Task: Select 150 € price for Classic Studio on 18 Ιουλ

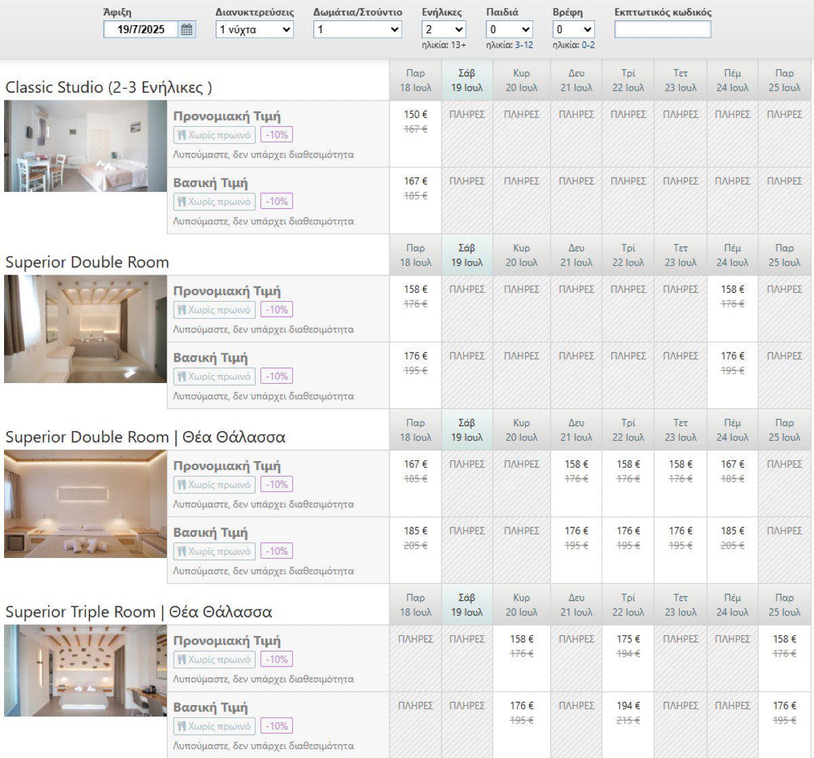Action: coord(416,115)
